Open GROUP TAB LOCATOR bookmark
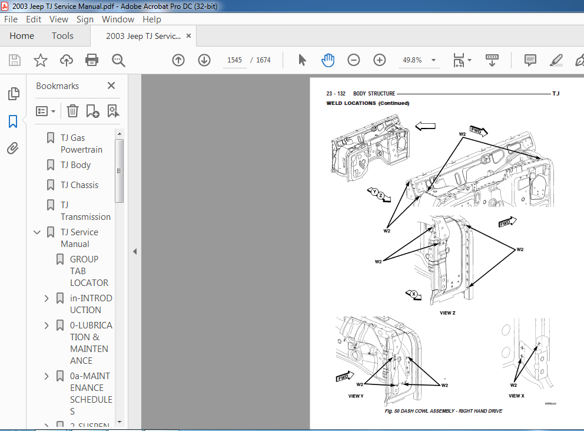 89,271
